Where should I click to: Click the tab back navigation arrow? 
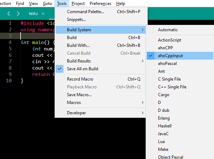[9, 14]
